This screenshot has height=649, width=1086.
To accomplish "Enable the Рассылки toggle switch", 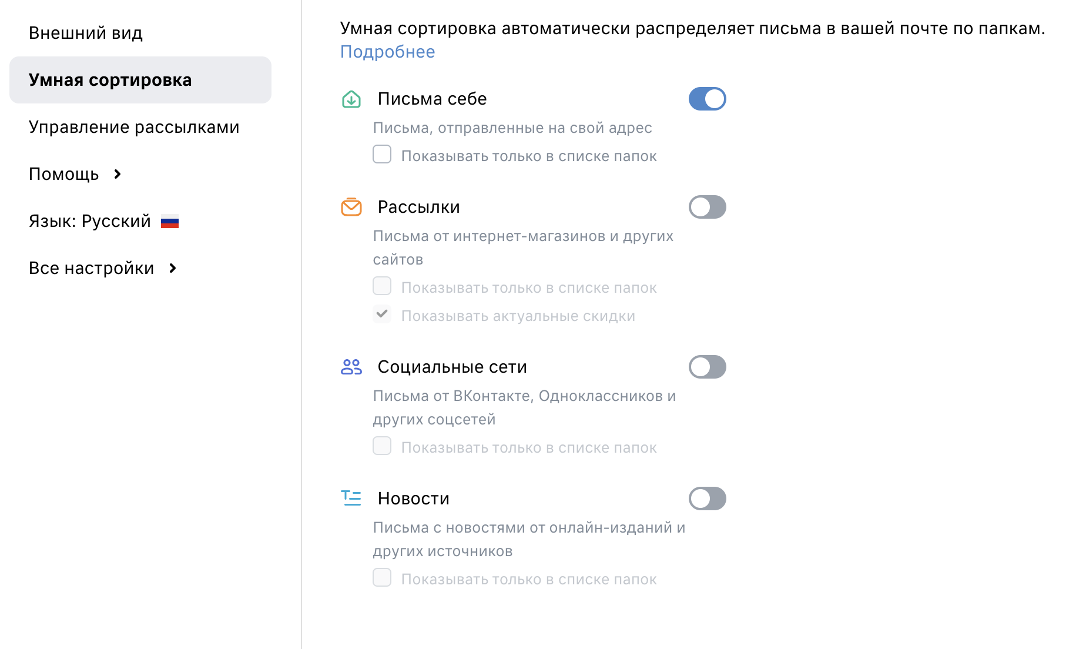I will coord(708,207).
